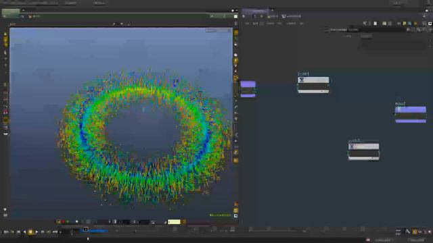Click the yellow note icon in network toolbar

coord(405,24)
